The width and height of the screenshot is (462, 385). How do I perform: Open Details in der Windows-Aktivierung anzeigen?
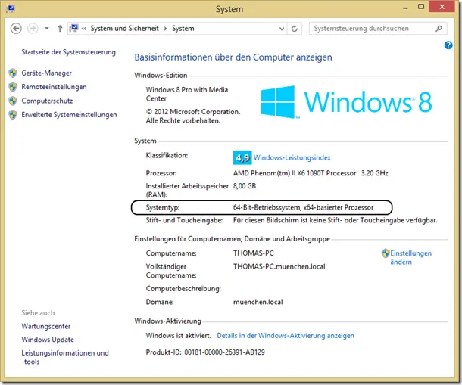[x=286, y=336]
